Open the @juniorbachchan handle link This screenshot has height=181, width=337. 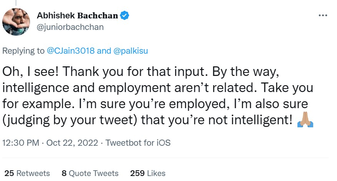click(70, 27)
